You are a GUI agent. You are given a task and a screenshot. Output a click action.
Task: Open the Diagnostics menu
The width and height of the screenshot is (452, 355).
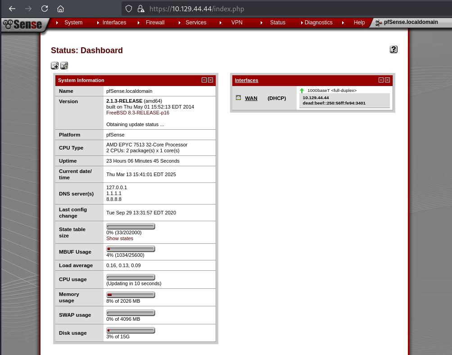tap(319, 23)
